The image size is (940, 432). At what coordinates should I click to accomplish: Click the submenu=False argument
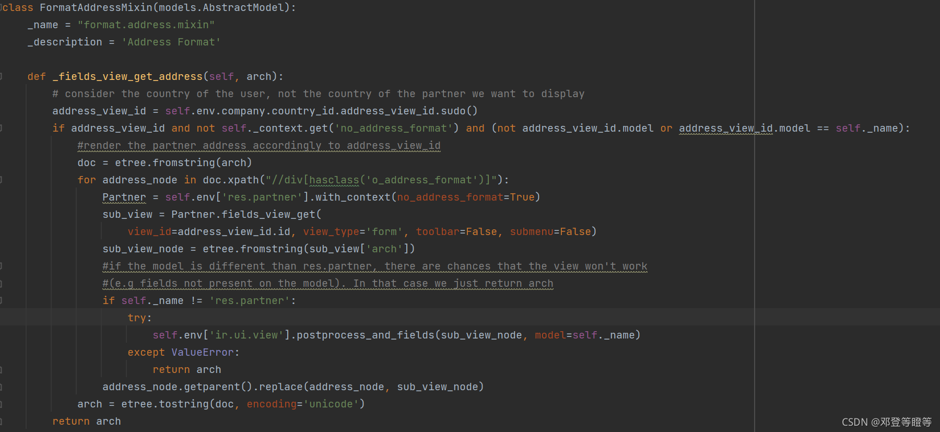click(550, 231)
